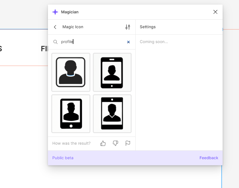
Task: Give the result a thumbs up
Action: pos(103,143)
